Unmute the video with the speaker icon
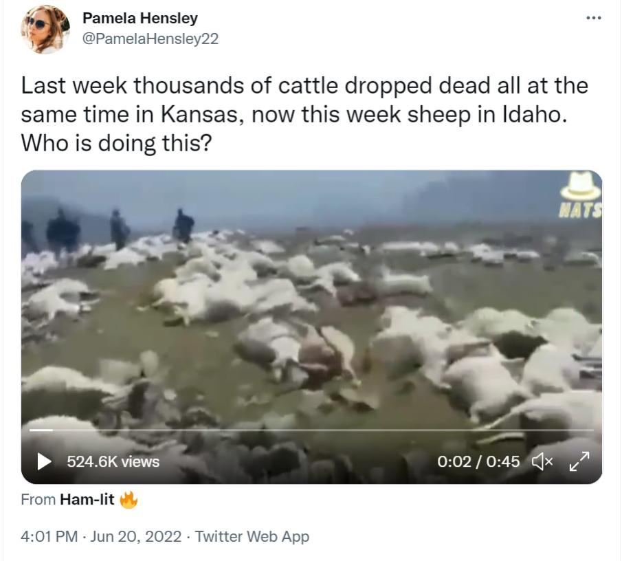 [543, 461]
